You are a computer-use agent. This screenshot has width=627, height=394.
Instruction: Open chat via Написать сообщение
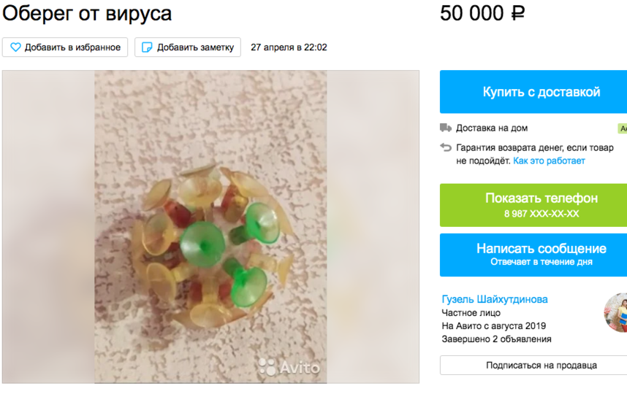point(533,255)
